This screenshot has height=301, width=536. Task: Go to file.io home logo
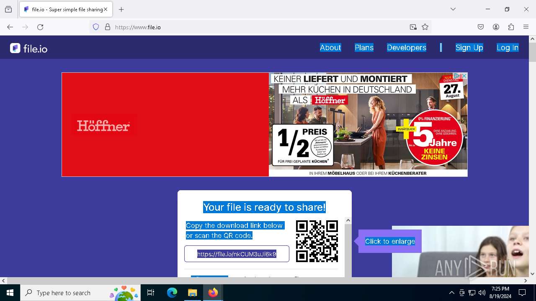[x=29, y=48]
